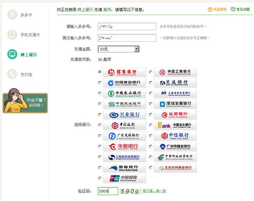Select the Bank of China radio button
254x201 pixels.
[100, 125]
